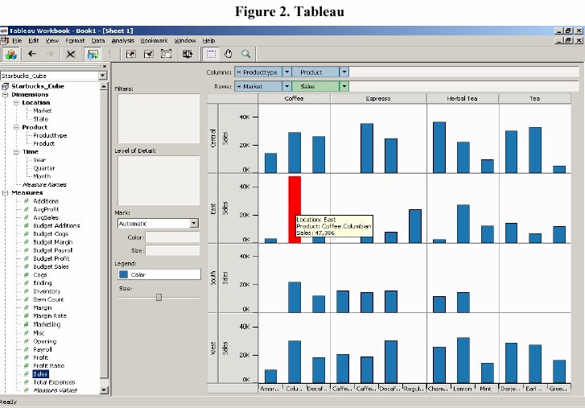
Task: Open the Starbucks_Cube data source dropdown
Action: pyautogui.click(x=102, y=76)
